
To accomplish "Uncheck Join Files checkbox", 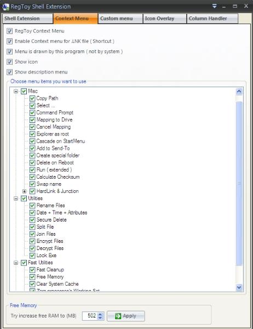I will click(32, 234).
